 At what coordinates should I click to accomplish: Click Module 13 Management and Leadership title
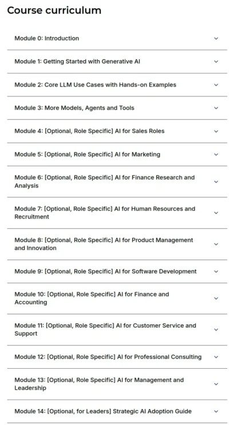coord(99,384)
